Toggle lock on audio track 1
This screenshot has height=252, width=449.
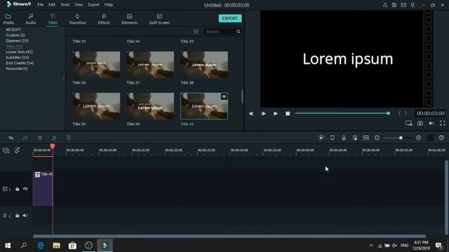tap(17, 216)
